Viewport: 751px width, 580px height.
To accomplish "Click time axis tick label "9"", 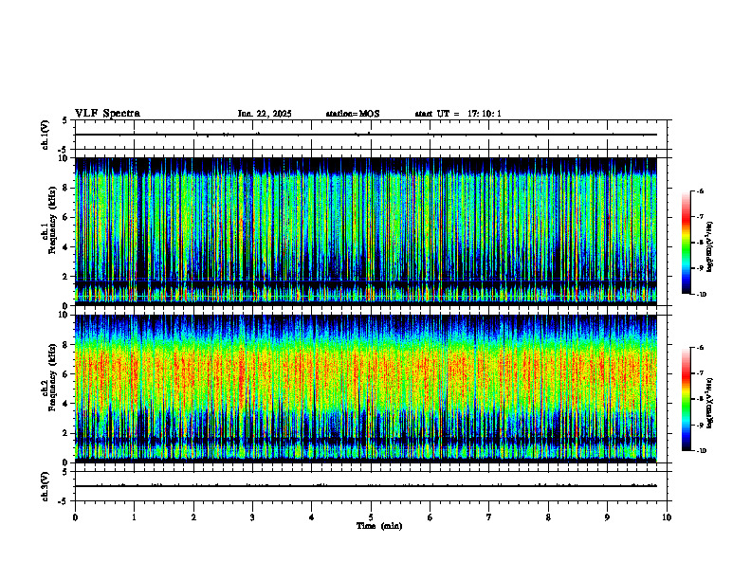I will click(x=607, y=517).
